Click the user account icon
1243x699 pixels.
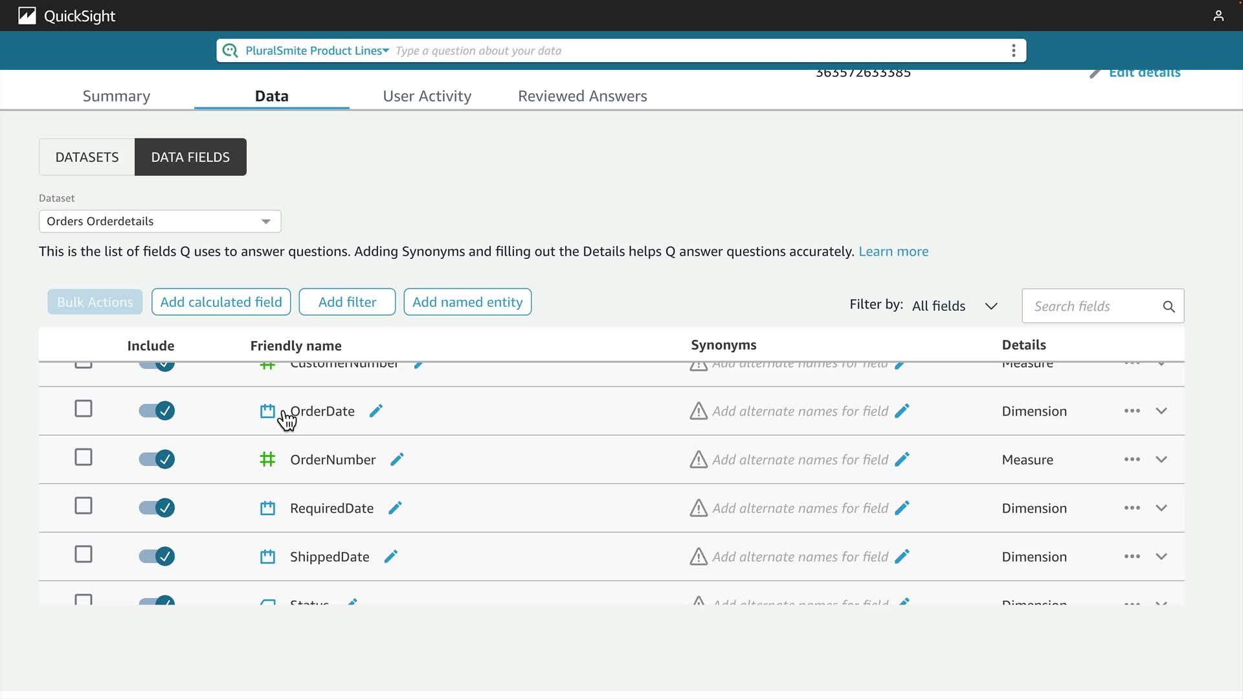[x=1218, y=16]
